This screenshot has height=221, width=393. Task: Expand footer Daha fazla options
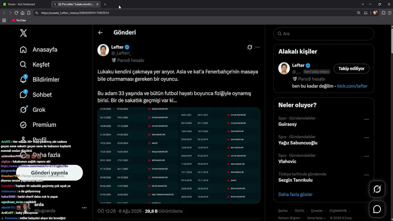pyautogui.click(x=316, y=218)
